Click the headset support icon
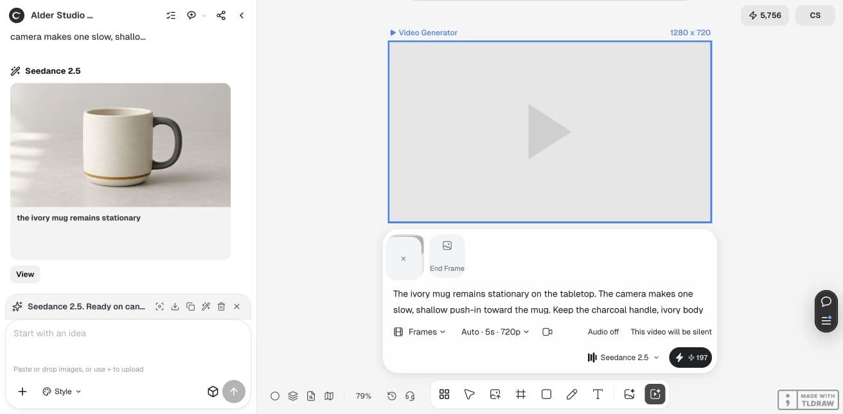The width and height of the screenshot is (843, 414). [410, 396]
